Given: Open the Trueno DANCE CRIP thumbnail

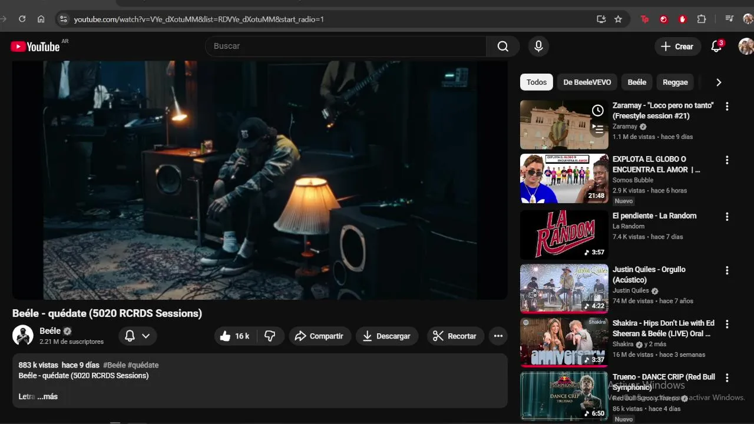Looking at the screenshot, I should coord(564,396).
